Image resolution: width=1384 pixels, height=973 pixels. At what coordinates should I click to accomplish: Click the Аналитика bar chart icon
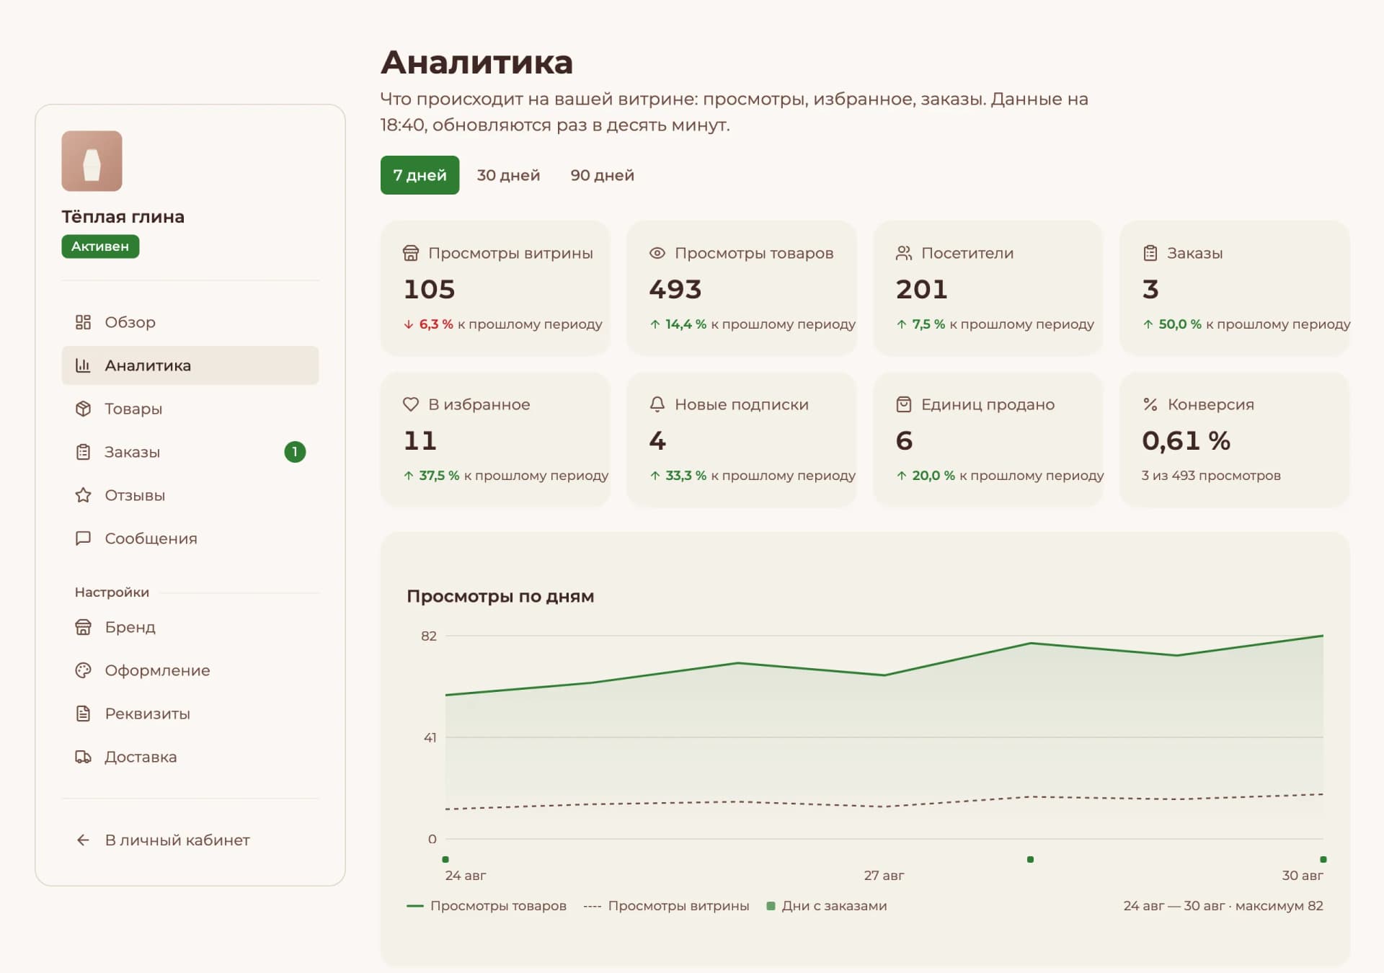83,365
